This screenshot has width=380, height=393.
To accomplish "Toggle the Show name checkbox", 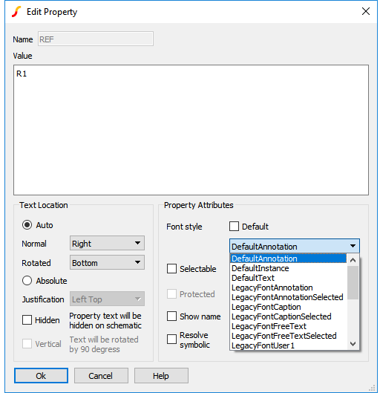I will [171, 316].
